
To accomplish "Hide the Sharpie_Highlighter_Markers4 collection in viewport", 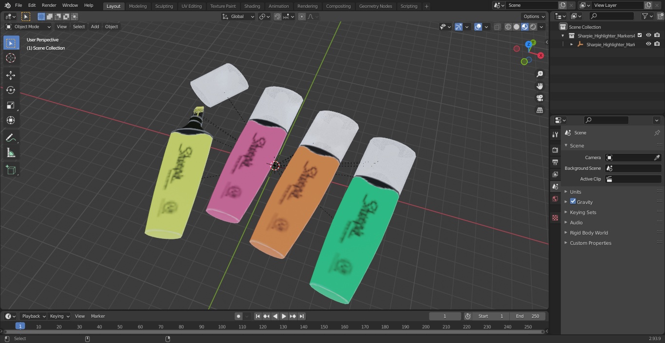I will pyautogui.click(x=648, y=36).
